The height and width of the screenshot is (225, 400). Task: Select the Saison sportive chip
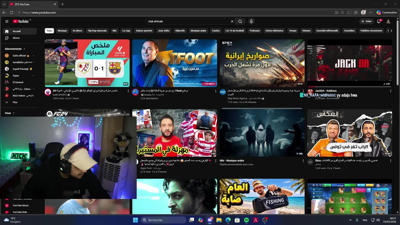(144, 31)
